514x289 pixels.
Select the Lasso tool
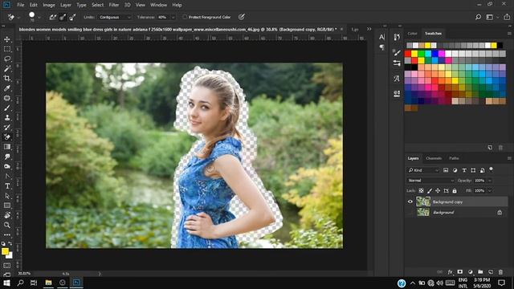[x=7, y=59]
